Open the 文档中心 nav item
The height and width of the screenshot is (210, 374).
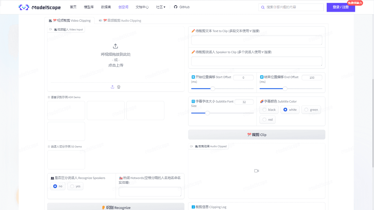142,7
